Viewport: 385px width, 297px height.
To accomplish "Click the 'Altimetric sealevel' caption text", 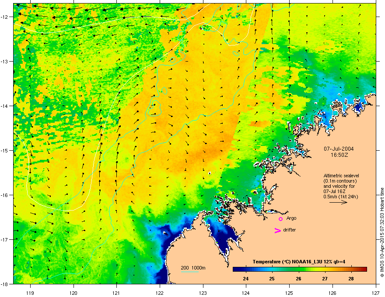I will [341, 176].
